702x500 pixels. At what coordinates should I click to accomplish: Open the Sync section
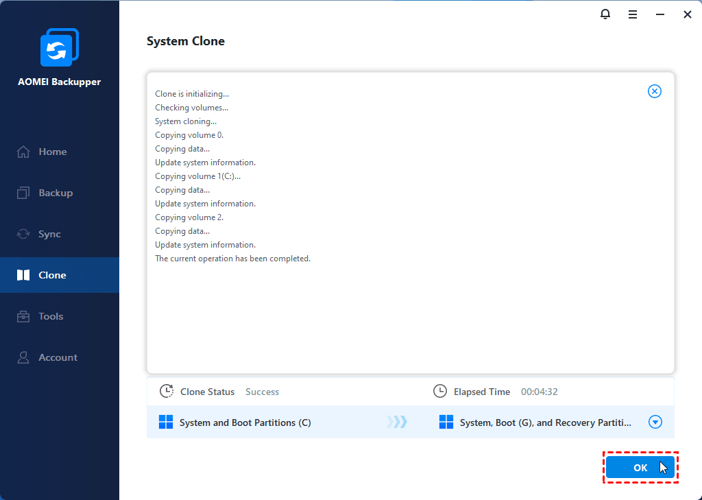60,235
